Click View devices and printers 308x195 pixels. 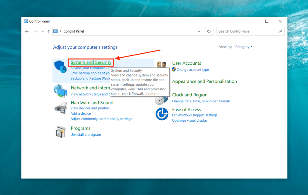click(x=90, y=108)
